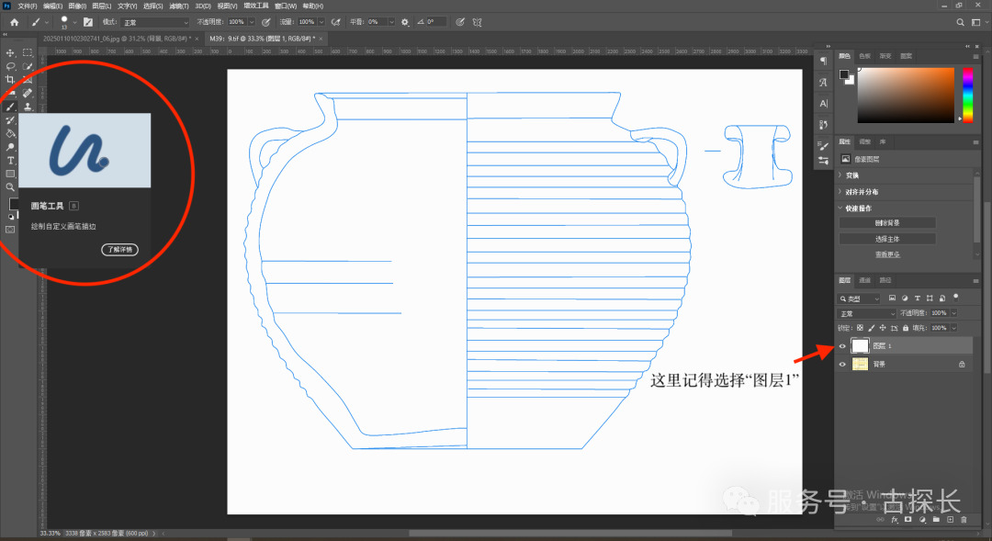Delete layer with the trash icon
Image resolution: width=992 pixels, height=541 pixels.
click(x=964, y=520)
